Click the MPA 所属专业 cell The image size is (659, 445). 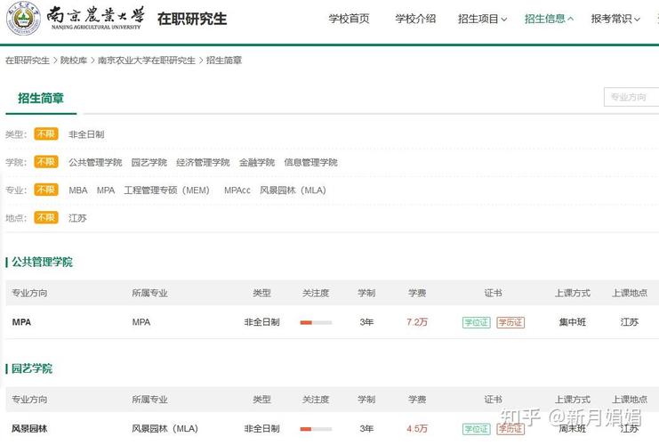click(x=141, y=322)
